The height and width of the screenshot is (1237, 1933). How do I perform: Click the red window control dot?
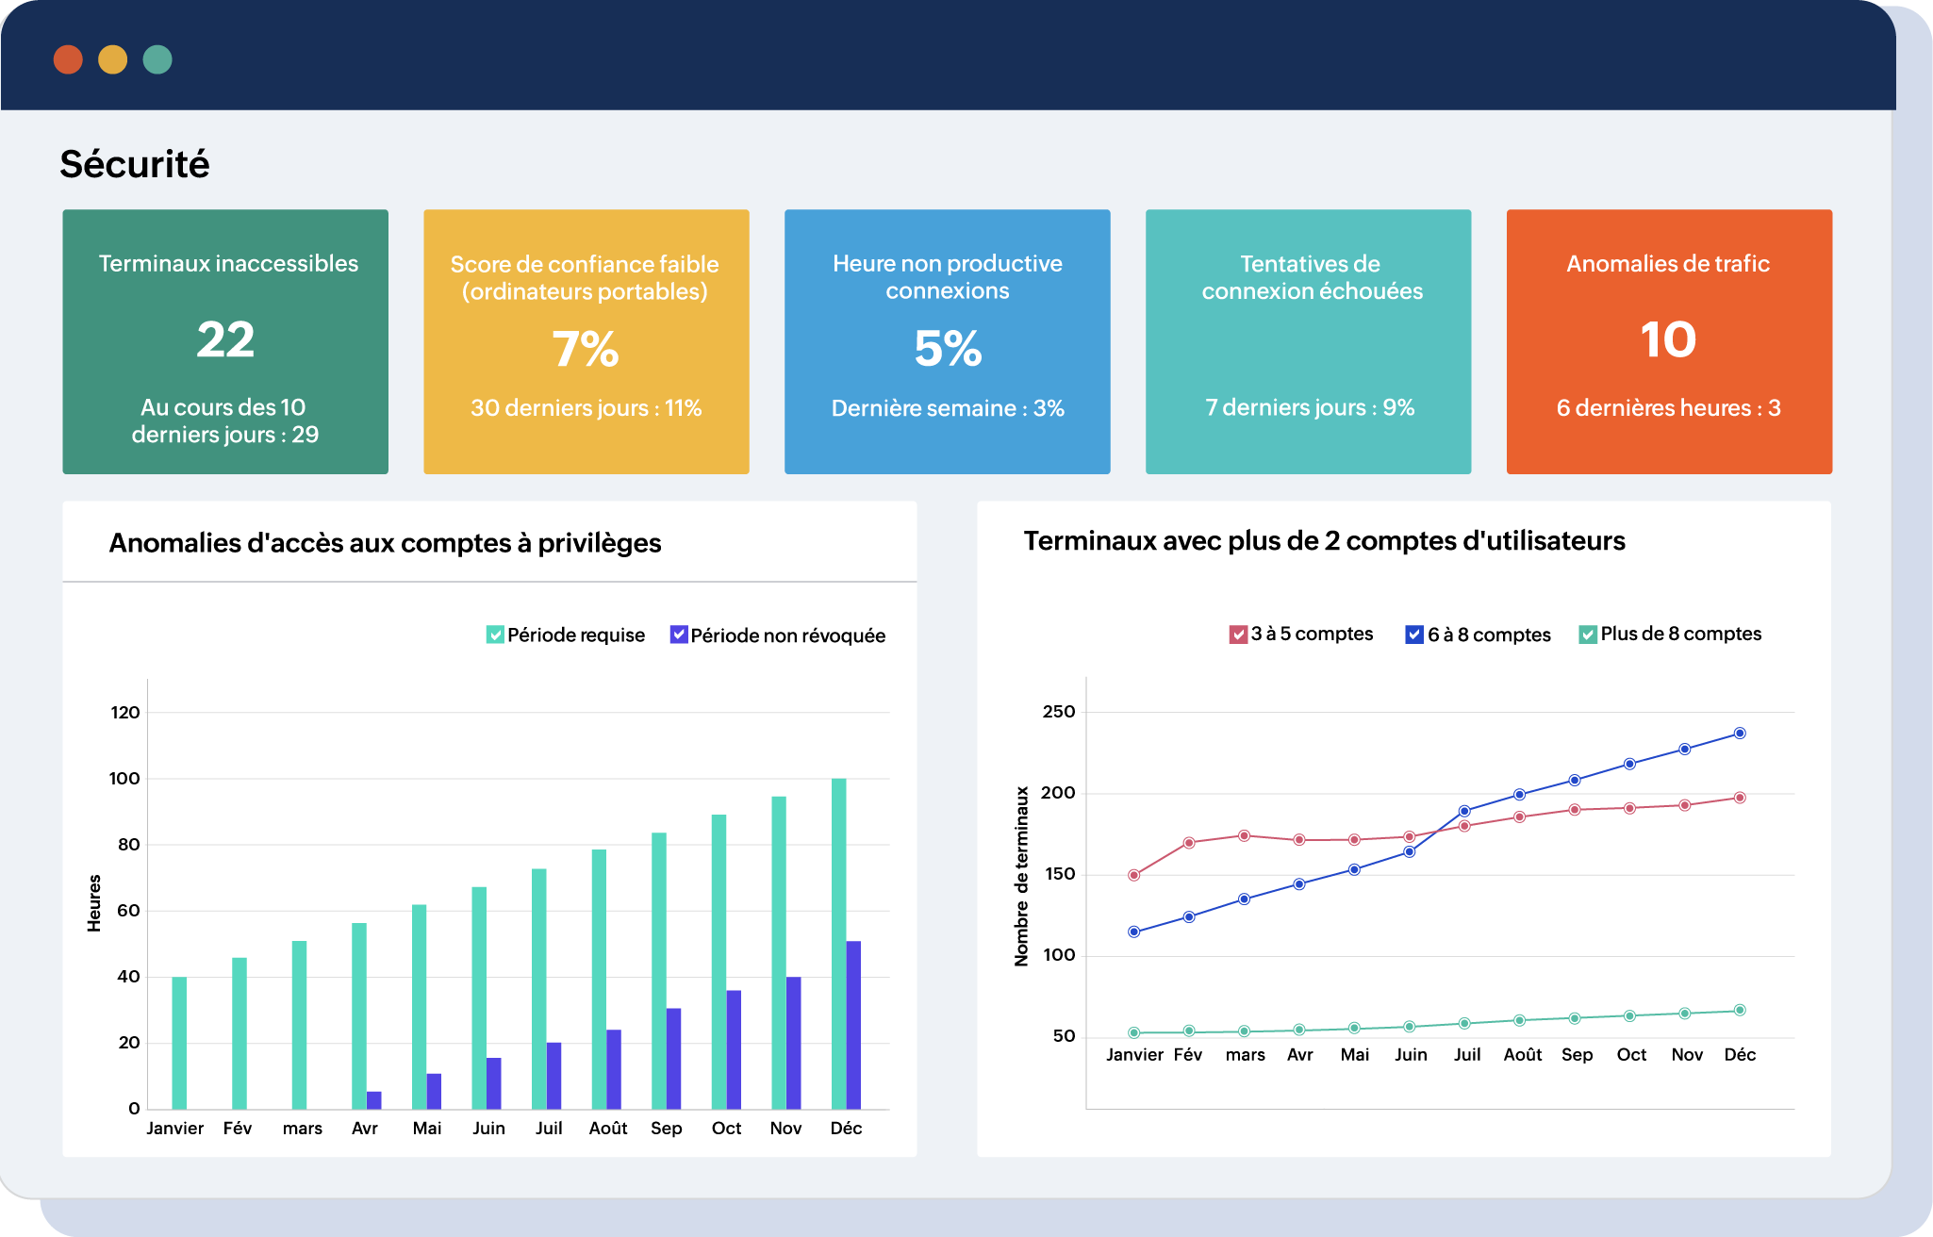(68, 59)
